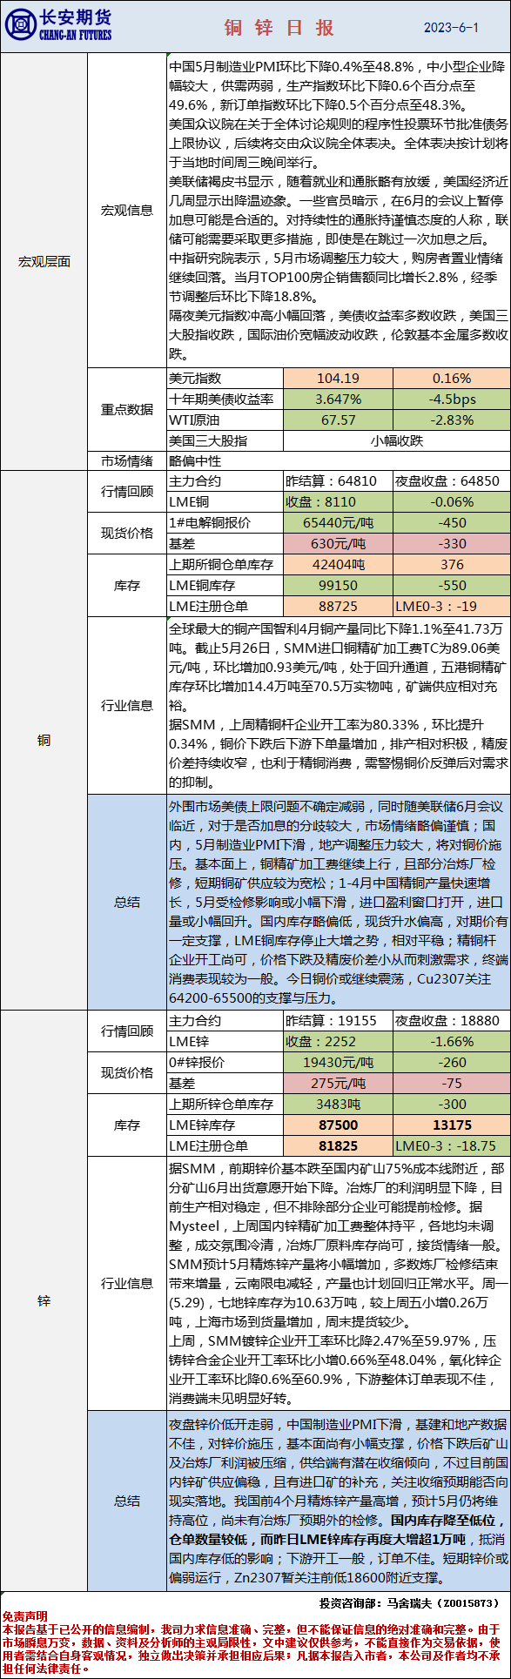Viewport: 511px width, 1679px height.
Task: Select the copper 基差 630元/吨 pink cell
Action: point(338,543)
